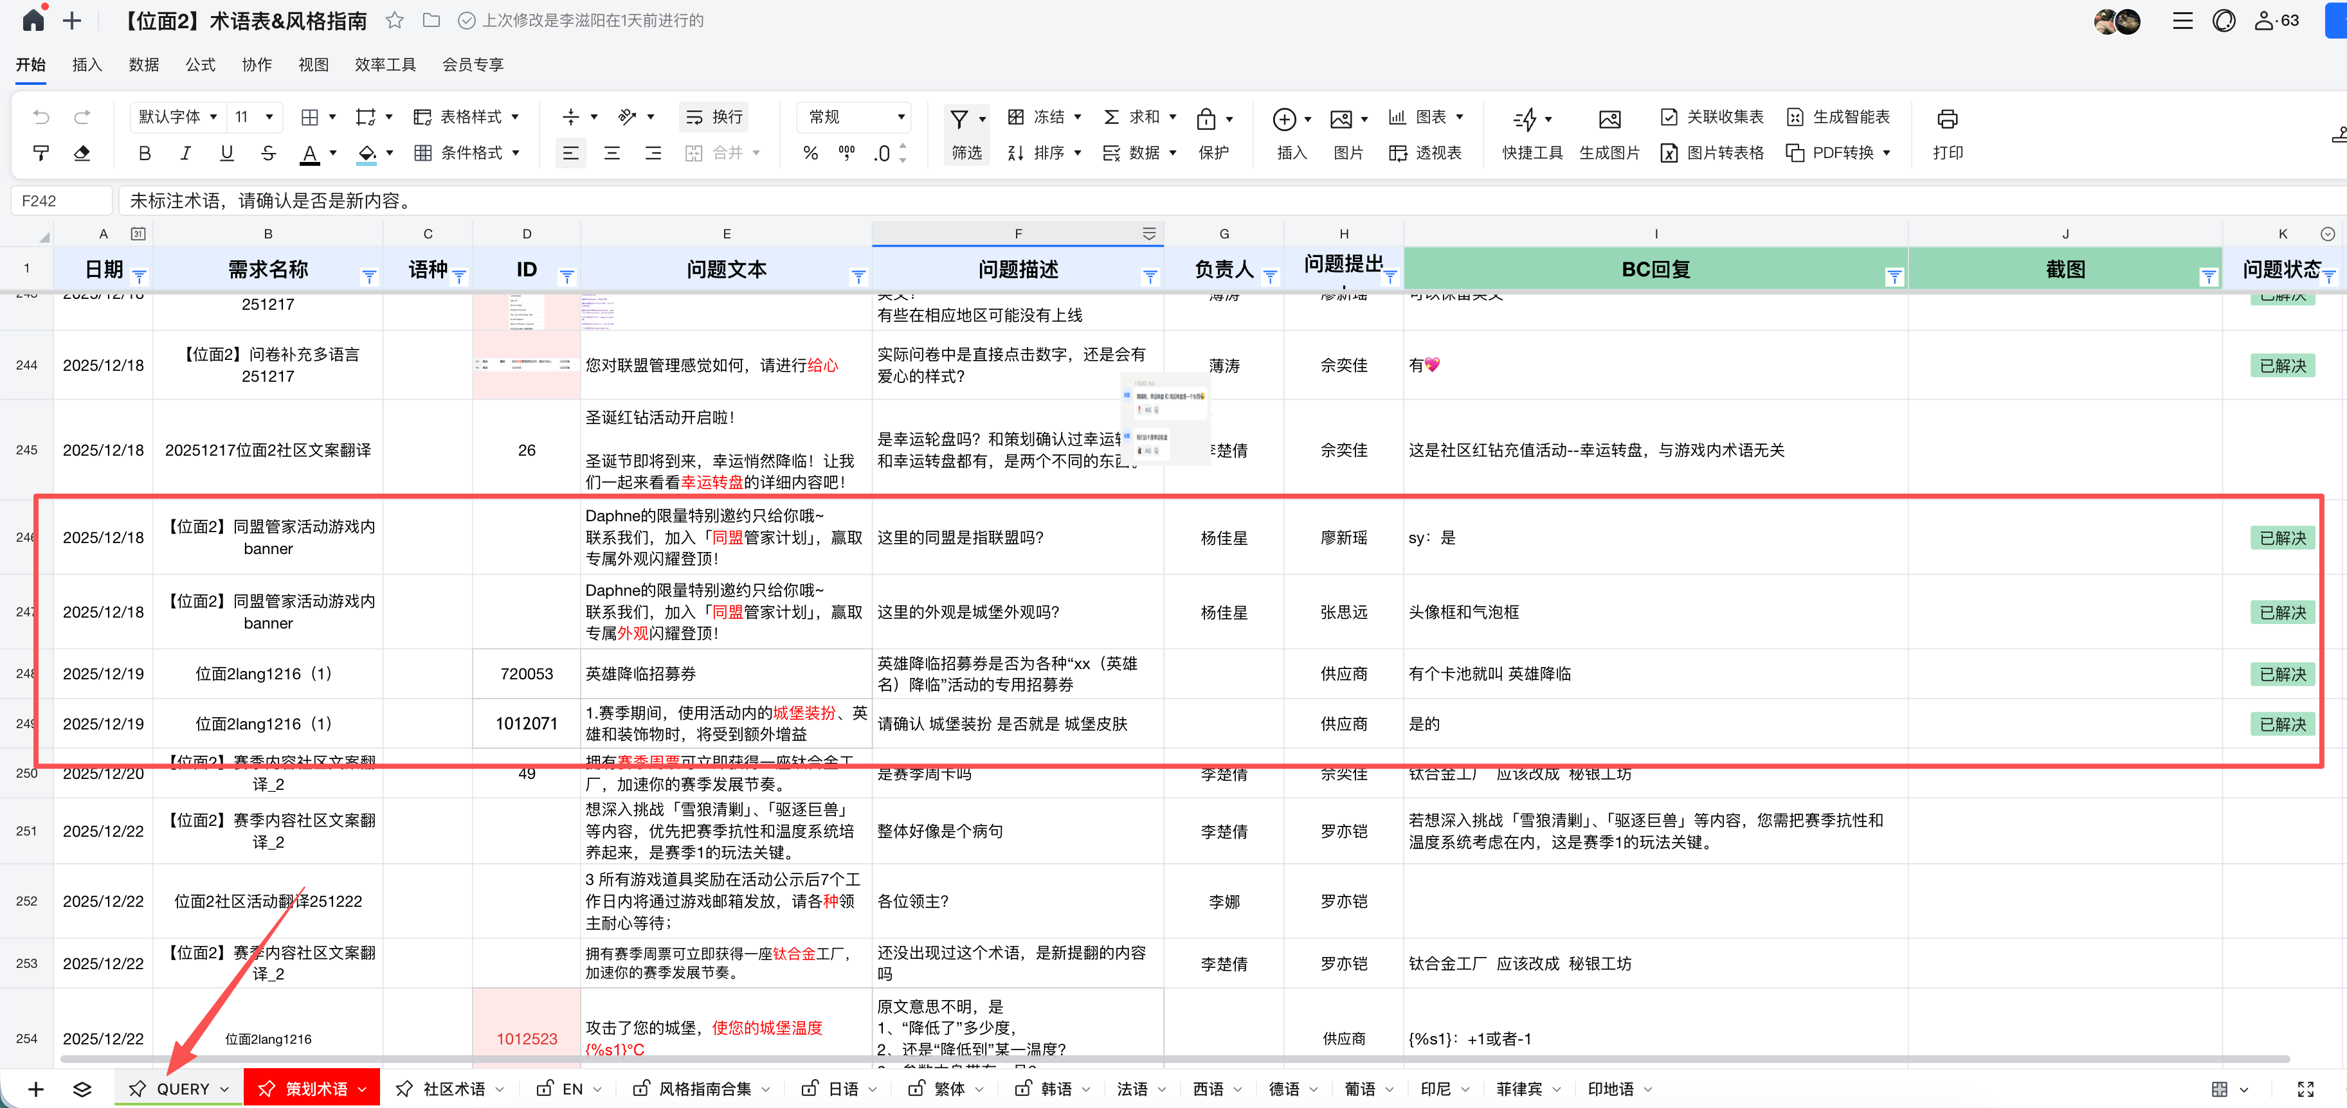Image resolution: width=2347 pixels, height=1108 pixels.
Task: Click the 关联收集表 button
Action: pyautogui.click(x=1712, y=116)
